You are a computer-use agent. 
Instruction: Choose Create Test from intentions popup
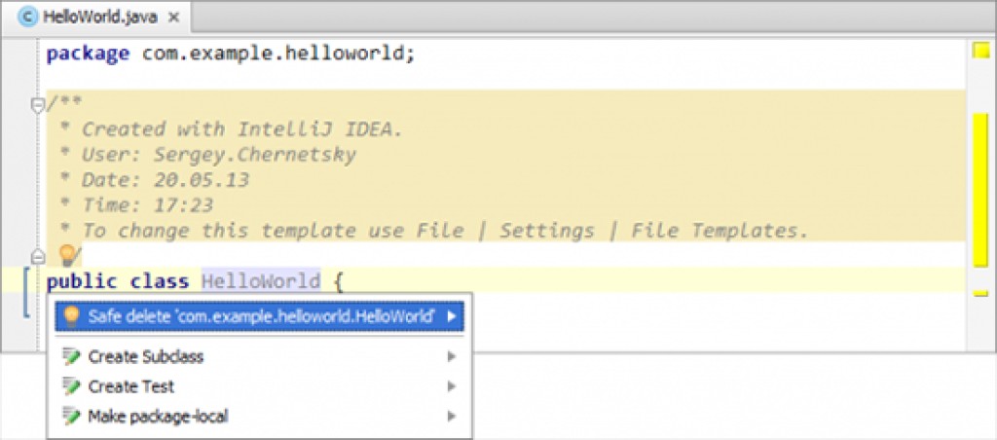(x=259, y=385)
